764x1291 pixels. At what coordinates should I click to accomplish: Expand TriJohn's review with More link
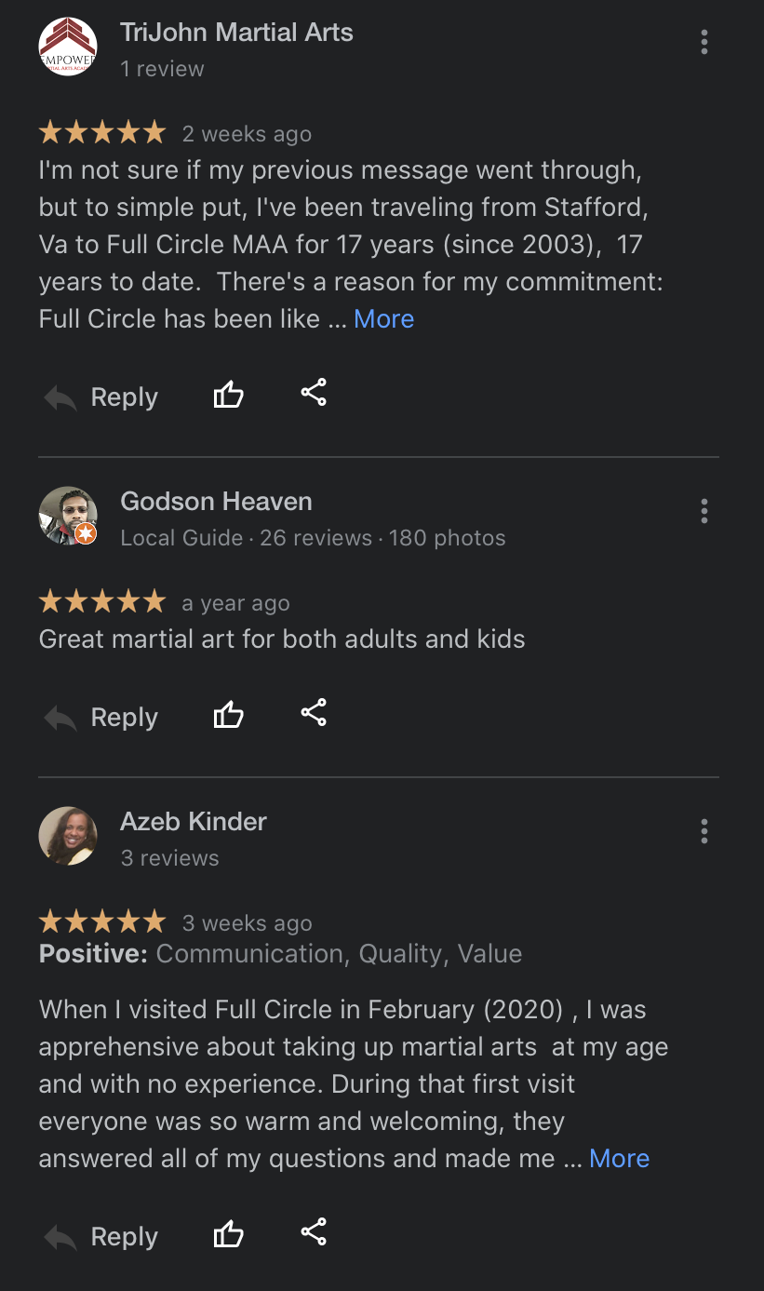point(383,318)
